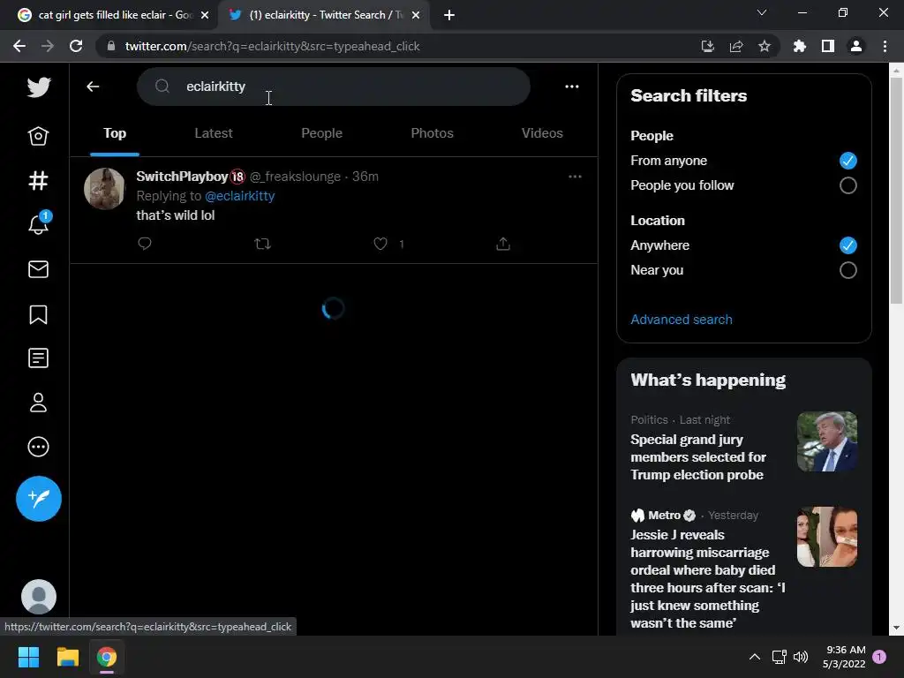Screen dimensions: 904x678
Task: Open the Advanced search link
Action: 682,320
